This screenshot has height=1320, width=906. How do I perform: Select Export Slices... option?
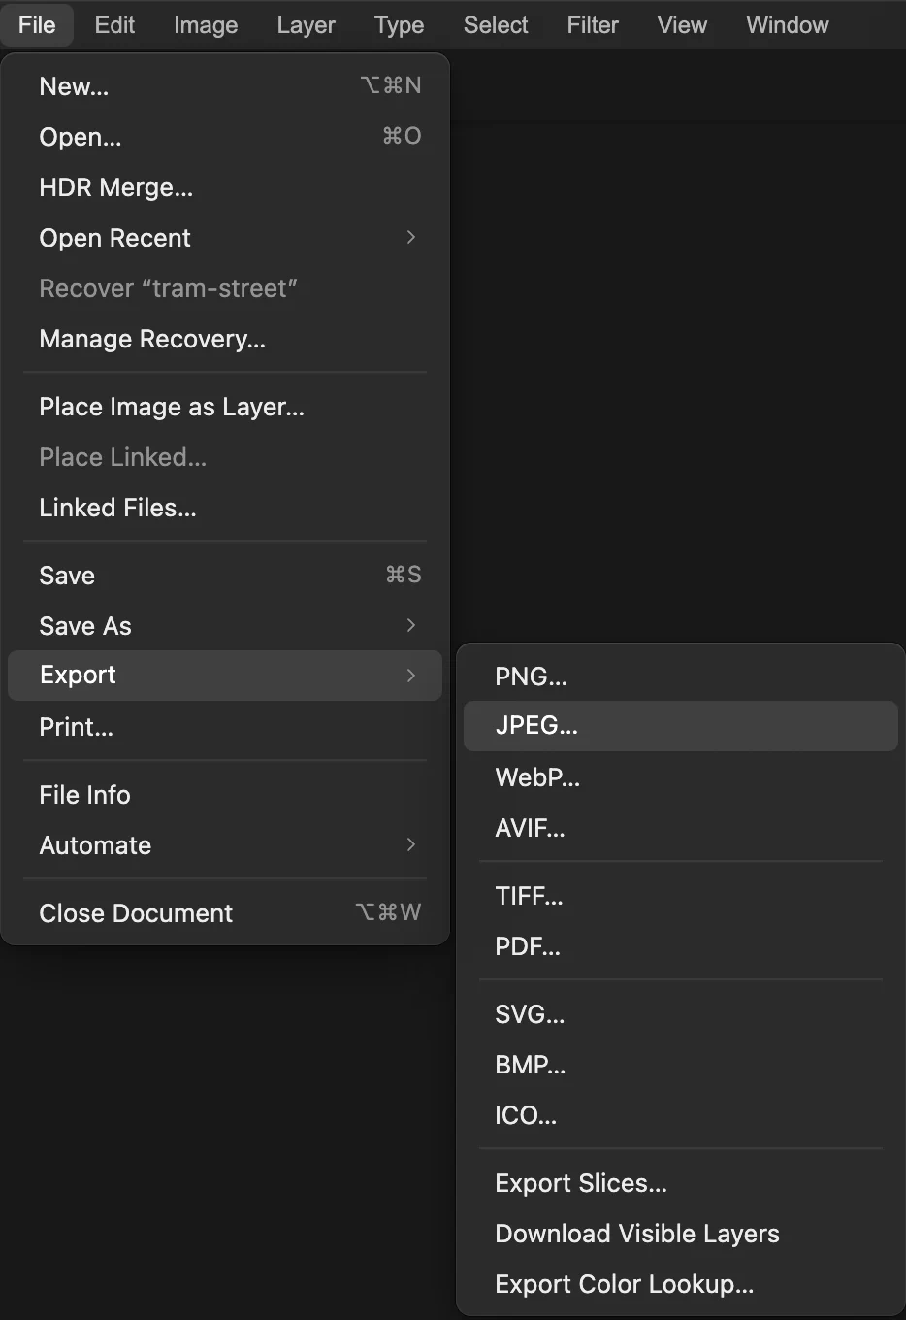(681, 1183)
